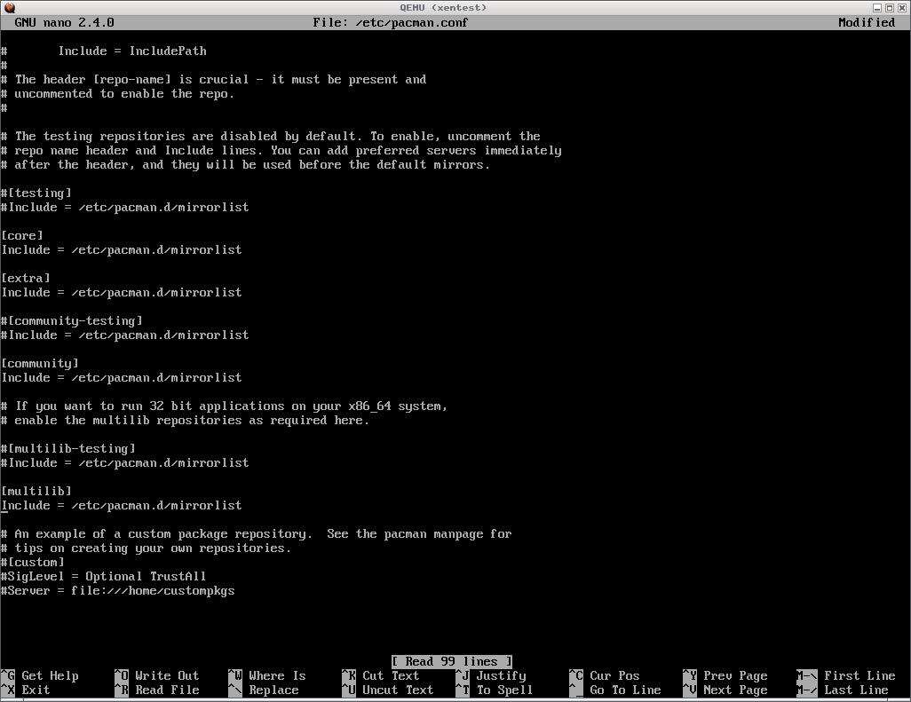Click the Cur Pos shortcut
This screenshot has height=702, width=911.
coord(614,675)
